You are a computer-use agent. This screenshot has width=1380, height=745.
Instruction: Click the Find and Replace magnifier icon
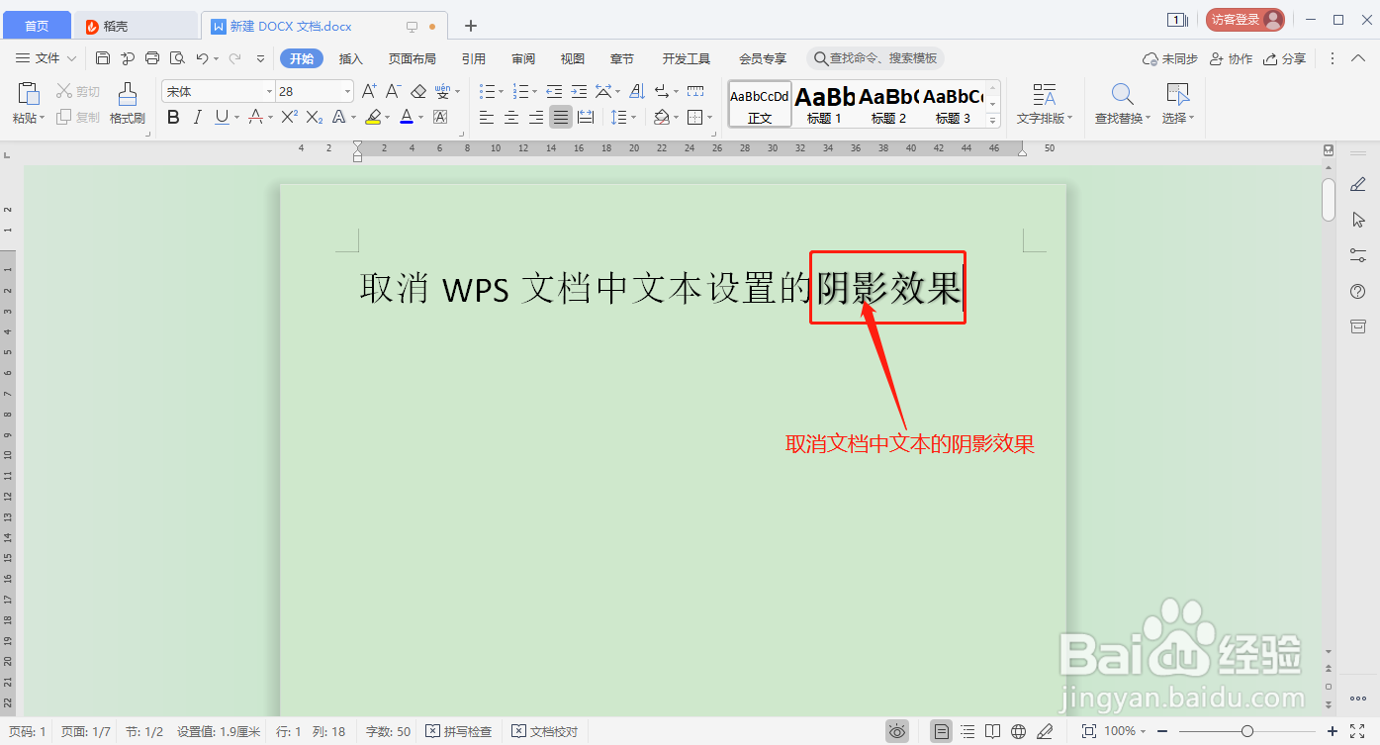(1122, 94)
